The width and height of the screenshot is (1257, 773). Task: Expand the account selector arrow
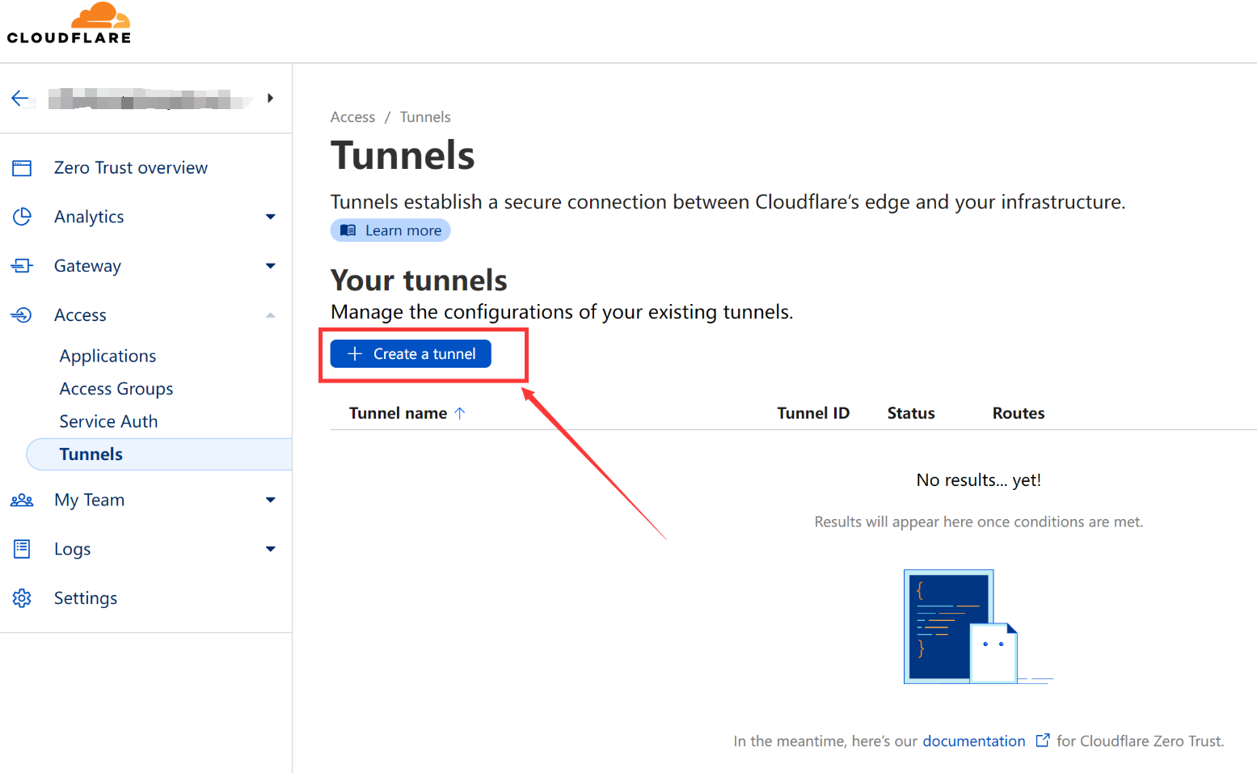point(271,98)
